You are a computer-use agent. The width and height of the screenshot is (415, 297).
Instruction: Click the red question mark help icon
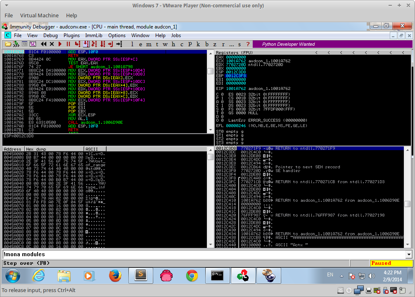coord(248,44)
